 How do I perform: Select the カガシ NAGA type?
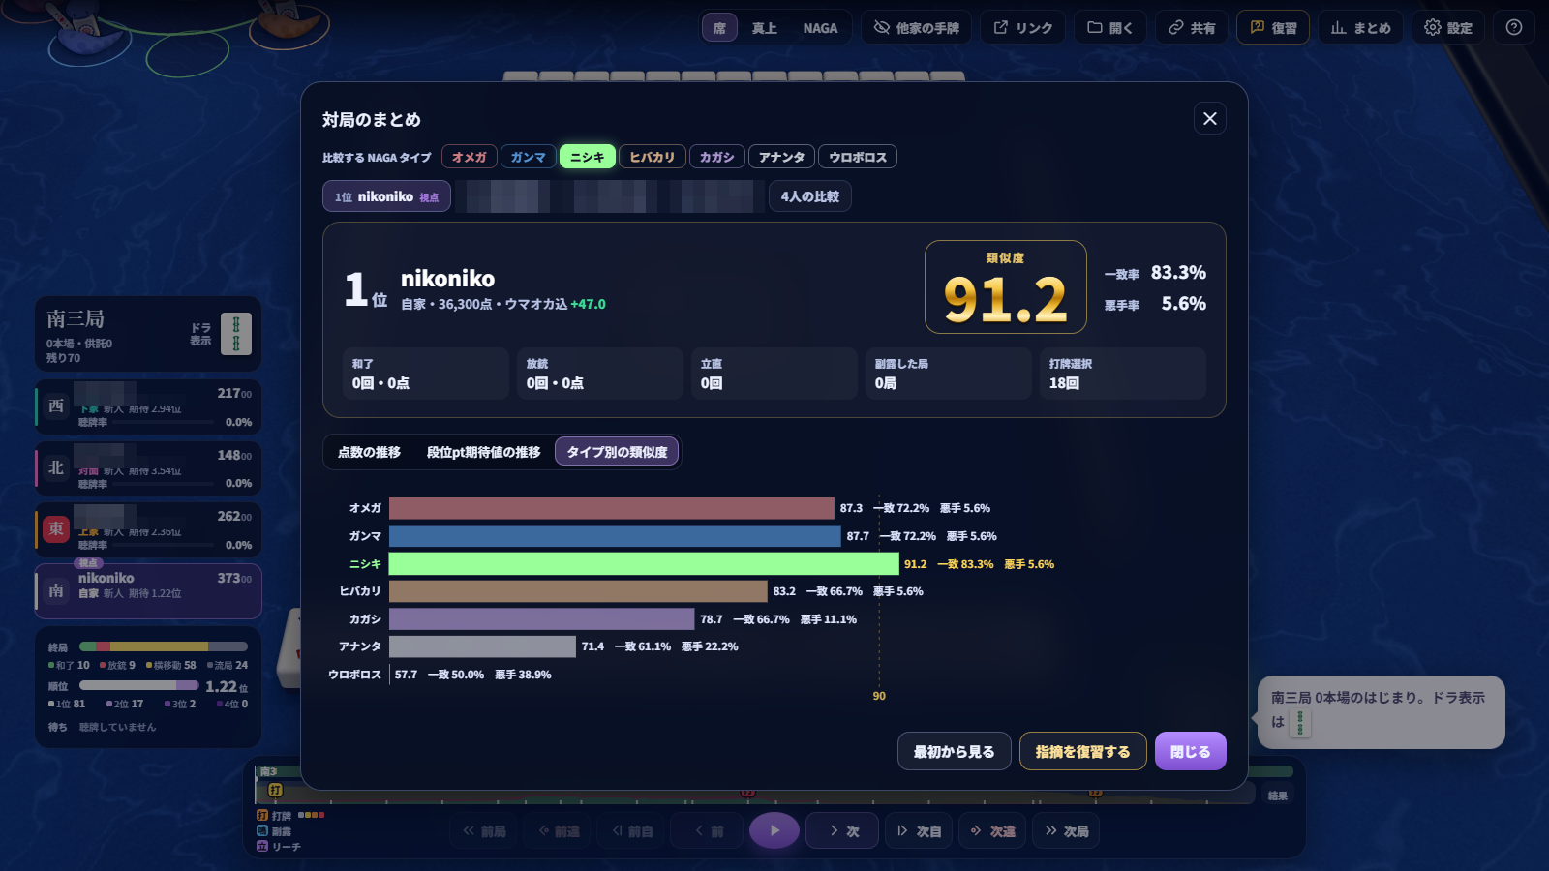point(716,157)
